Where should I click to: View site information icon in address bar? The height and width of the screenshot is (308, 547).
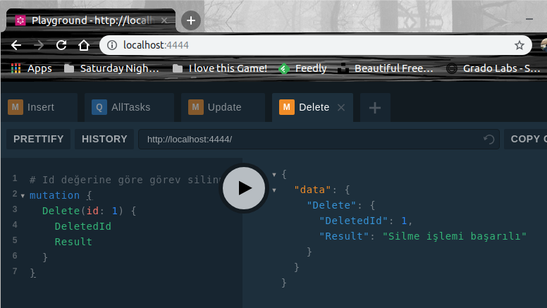coord(112,45)
